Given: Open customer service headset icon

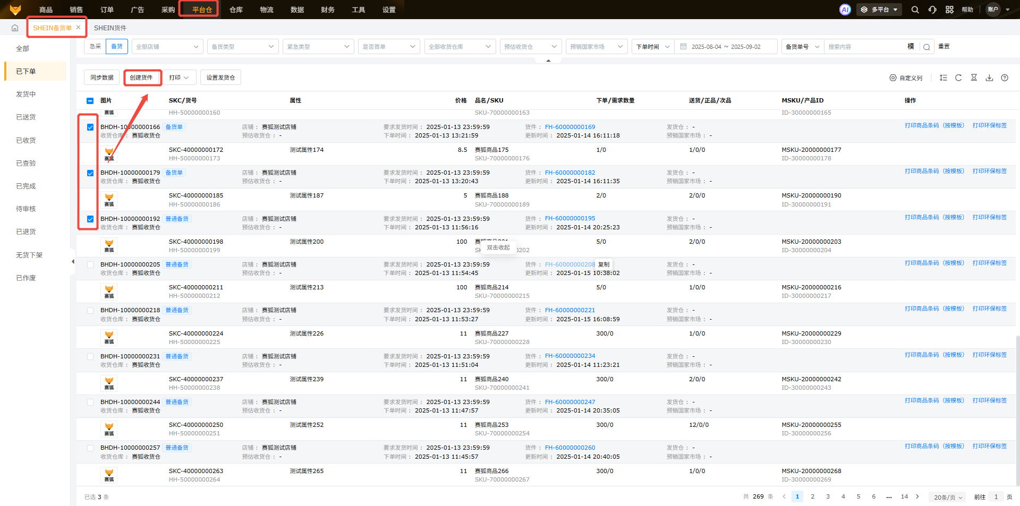Looking at the screenshot, I should [x=932, y=10].
